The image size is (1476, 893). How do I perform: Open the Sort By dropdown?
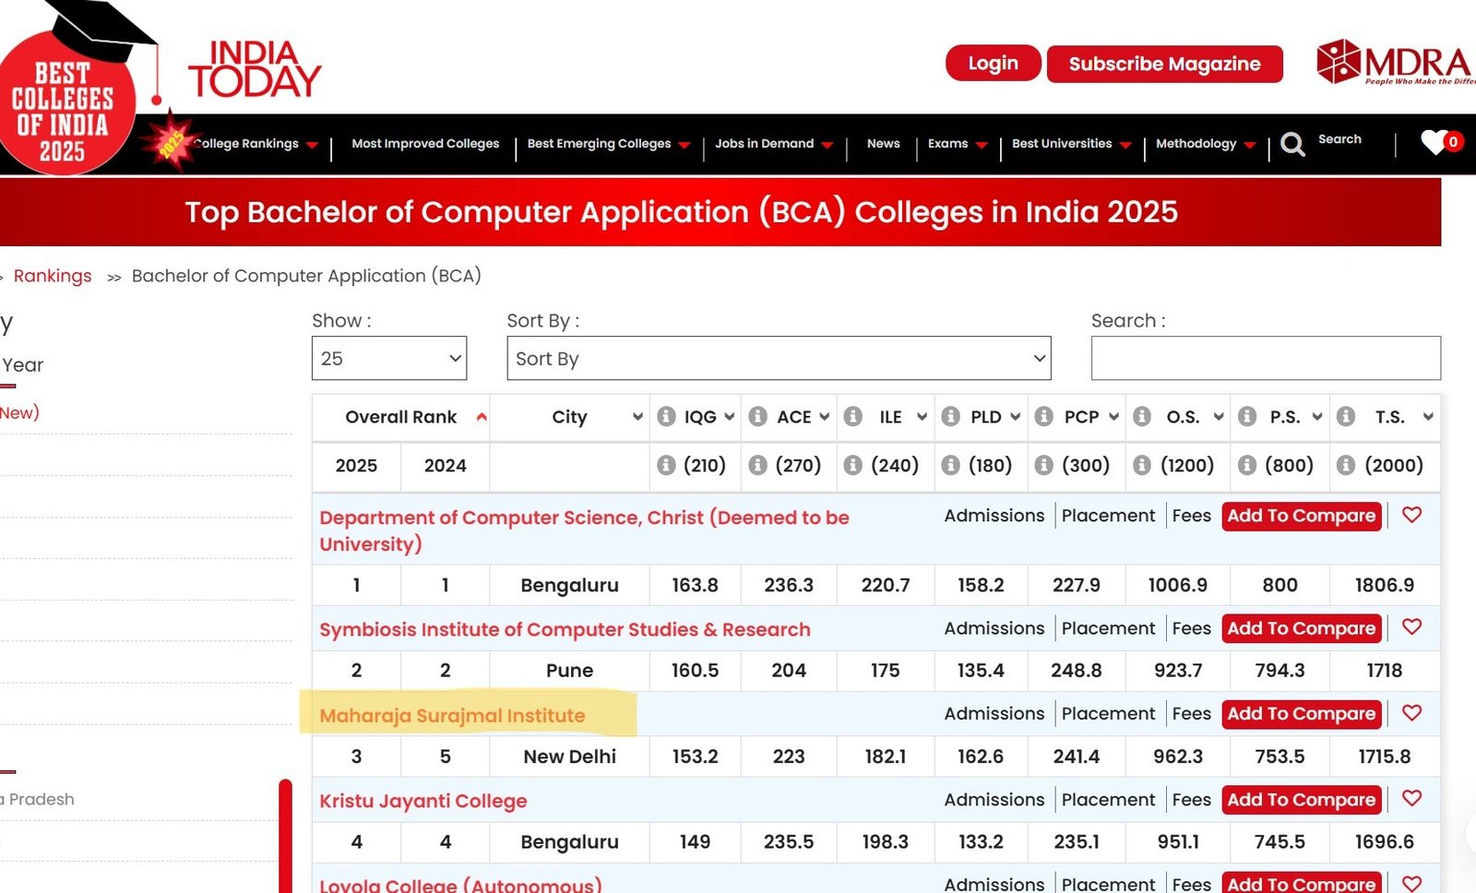(779, 358)
